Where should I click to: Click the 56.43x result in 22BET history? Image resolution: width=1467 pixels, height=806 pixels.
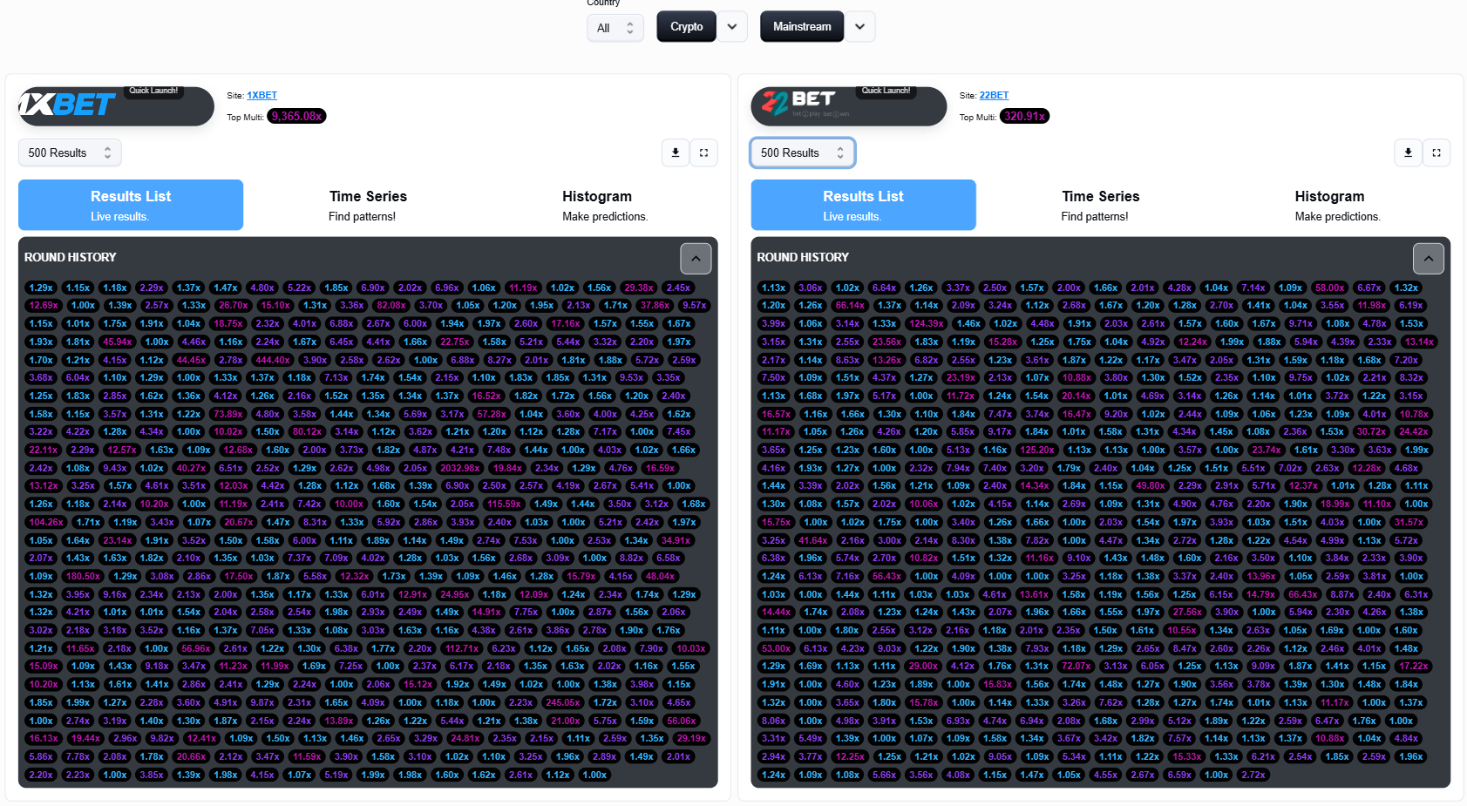pos(886,576)
